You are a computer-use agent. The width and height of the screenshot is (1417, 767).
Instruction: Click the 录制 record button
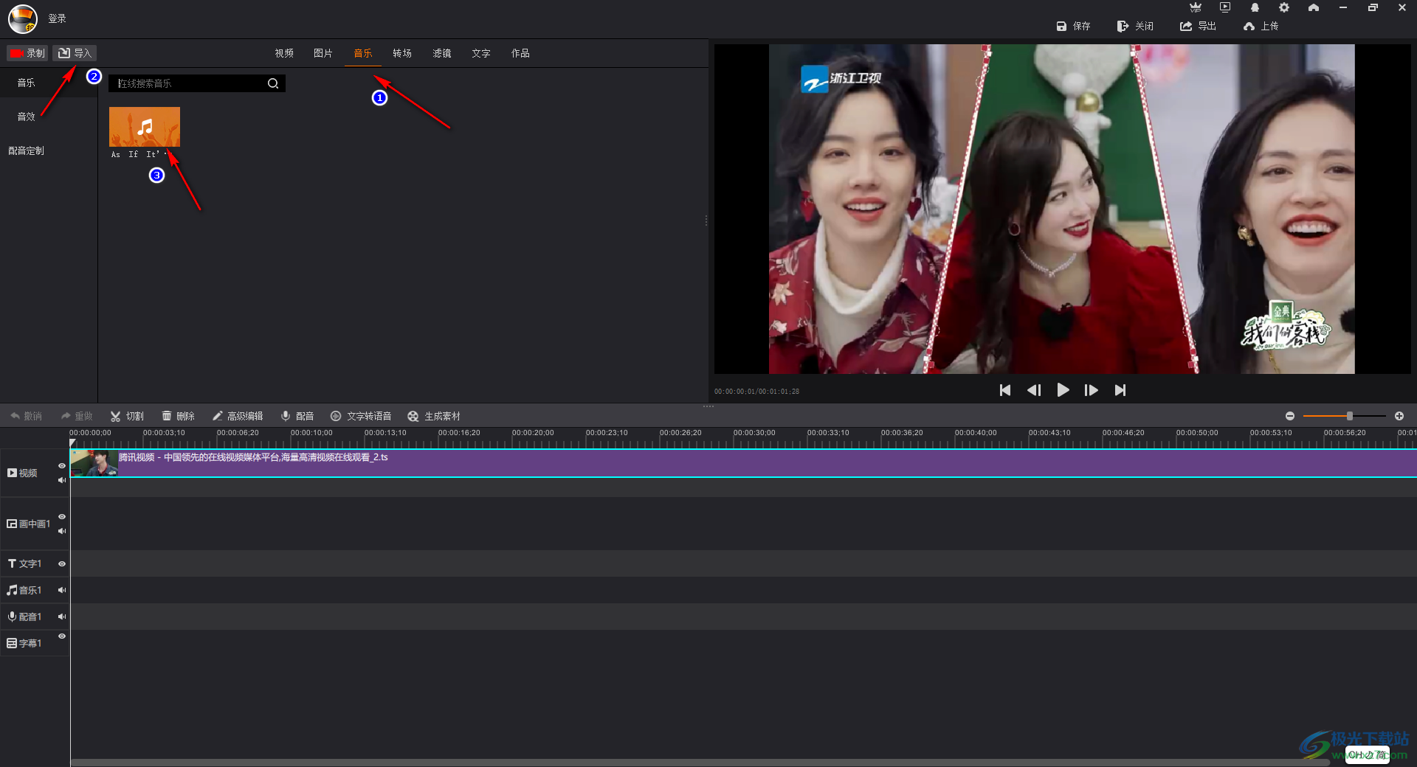[27, 53]
